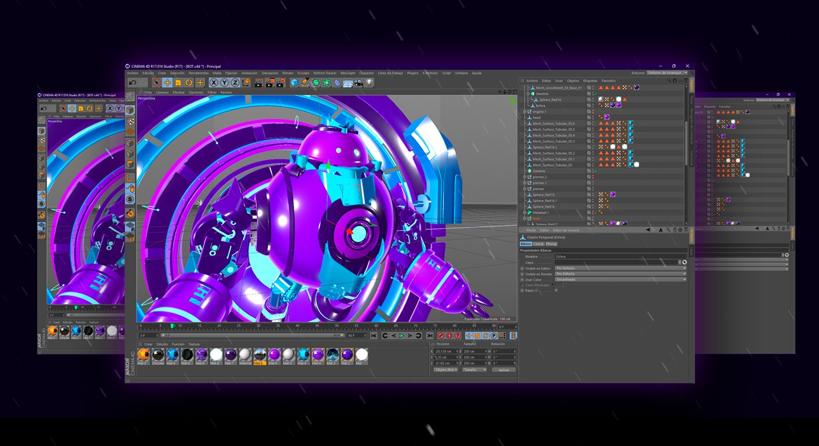Toggle the X axis lock button
This screenshot has height=446, width=819.
214,83
